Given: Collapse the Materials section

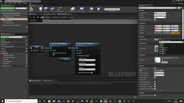Looking at the screenshot, I should click(139, 55).
